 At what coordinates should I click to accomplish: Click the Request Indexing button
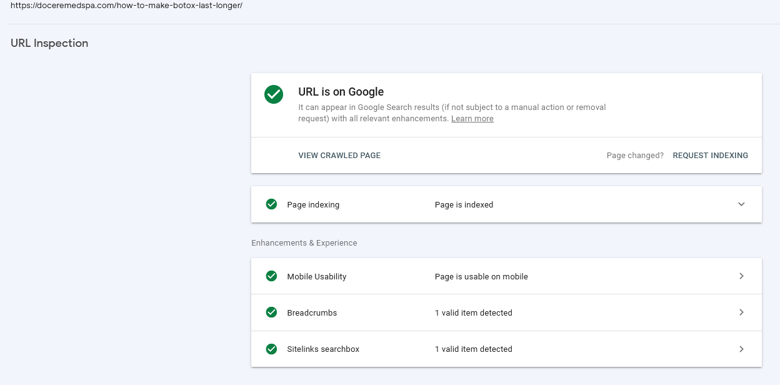(x=710, y=156)
